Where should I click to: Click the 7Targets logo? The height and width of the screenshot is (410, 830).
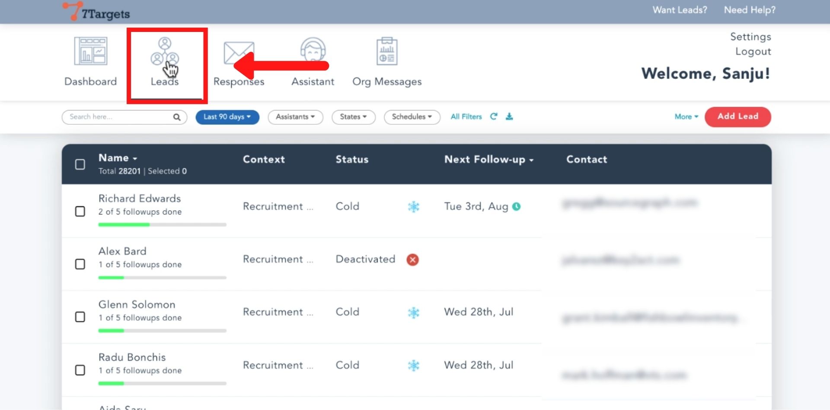96,12
